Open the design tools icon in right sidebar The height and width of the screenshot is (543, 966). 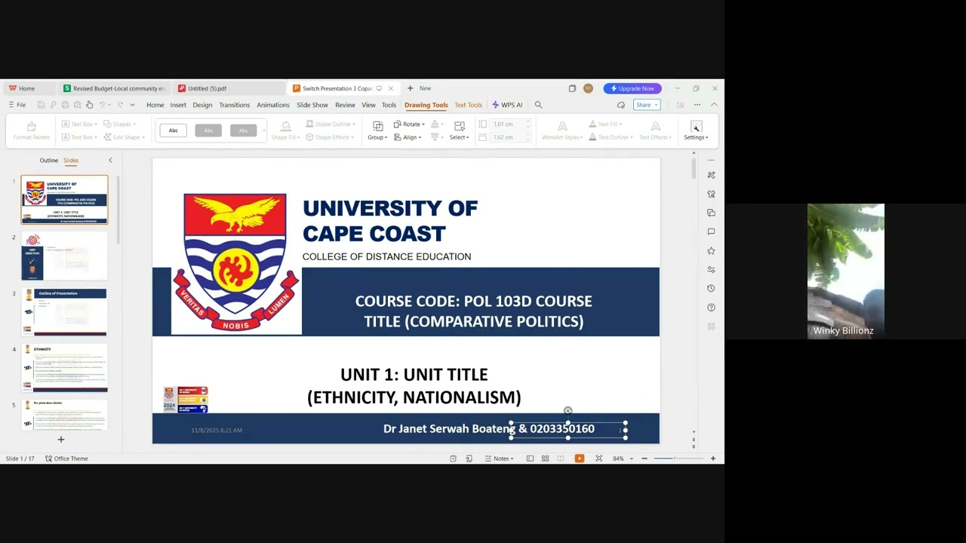point(711,175)
